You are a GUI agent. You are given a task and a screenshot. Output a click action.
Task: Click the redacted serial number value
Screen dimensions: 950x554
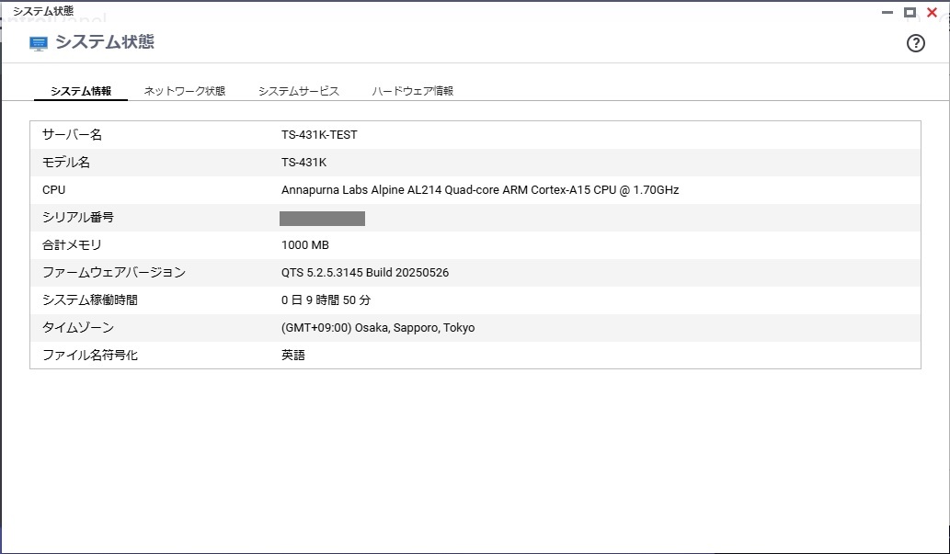[x=322, y=218]
